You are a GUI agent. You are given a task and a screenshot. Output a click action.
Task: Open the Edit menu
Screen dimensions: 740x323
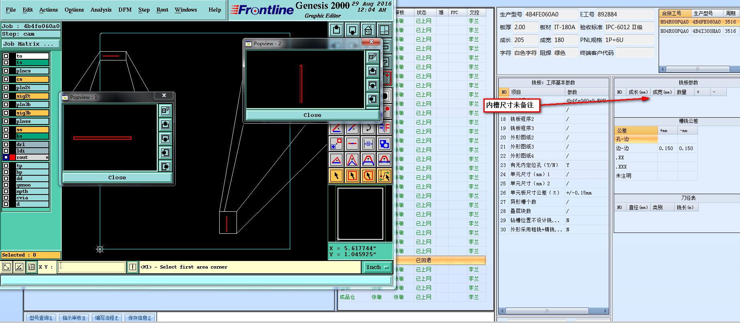(28, 10)
